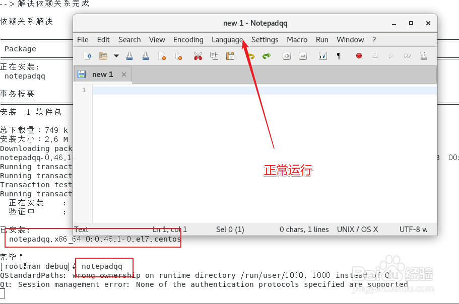Start macro recording with red circle
The width and height of the screenshot is (459, 304).
[359, 55]
